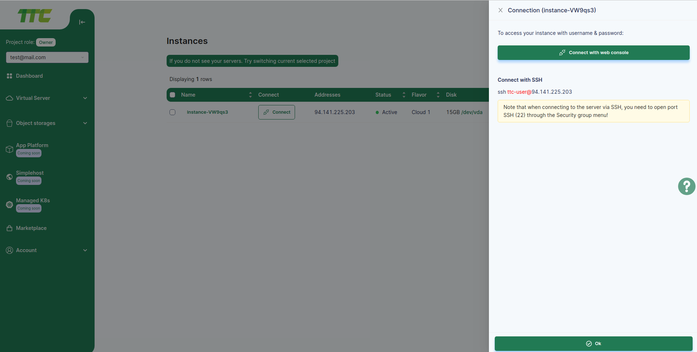Check the instance-VW9qs3 row checkbox

(x=172, y=112)
